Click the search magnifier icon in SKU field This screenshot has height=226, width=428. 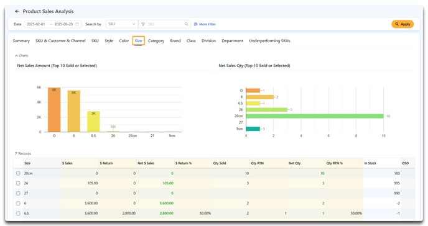pos(186,24)
